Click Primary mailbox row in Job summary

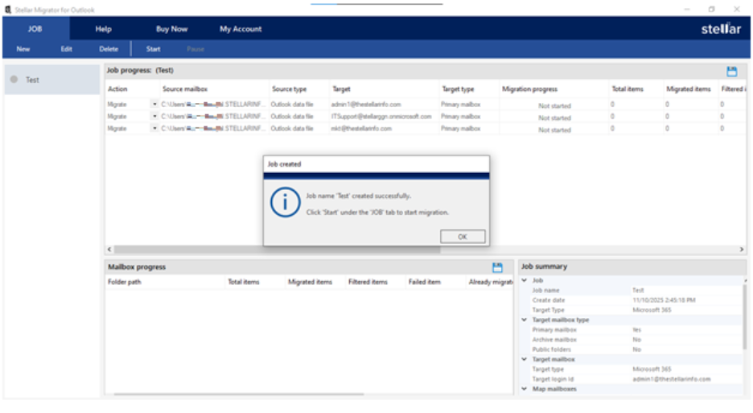(x=632, y=330)
